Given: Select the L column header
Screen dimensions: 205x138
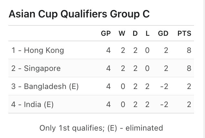Looking at the screenshot, I should tap(147, 34).
